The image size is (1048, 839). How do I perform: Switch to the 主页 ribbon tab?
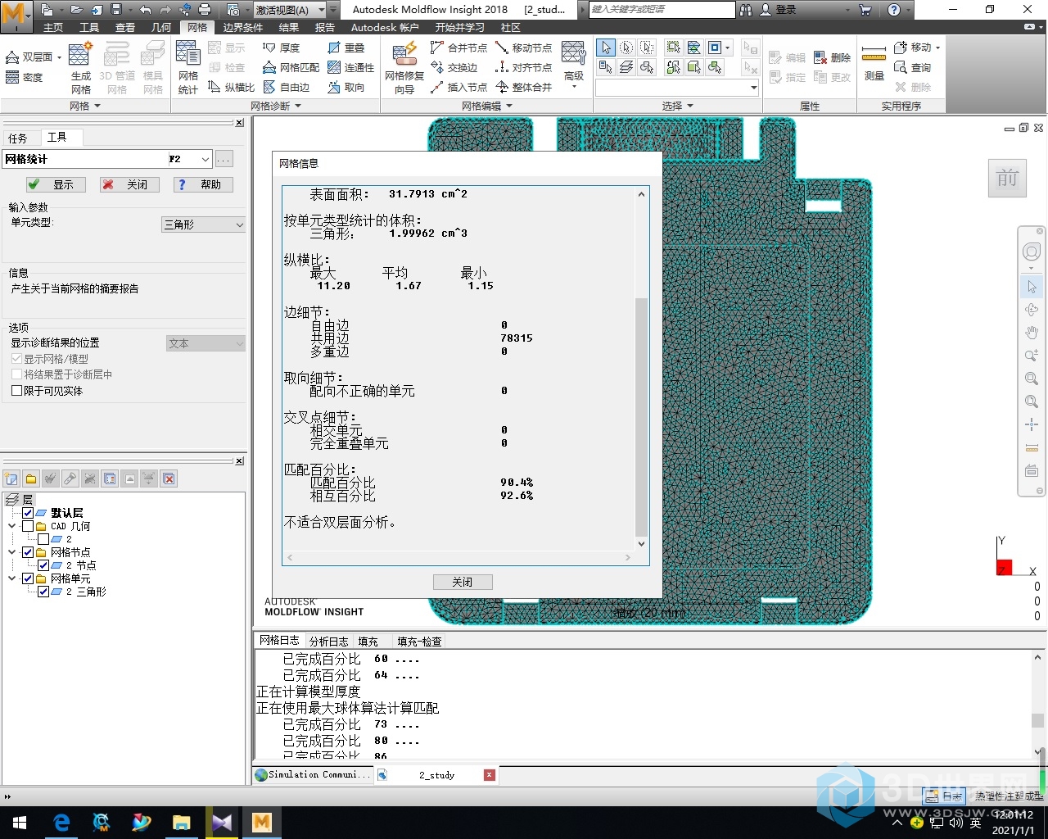53,27
